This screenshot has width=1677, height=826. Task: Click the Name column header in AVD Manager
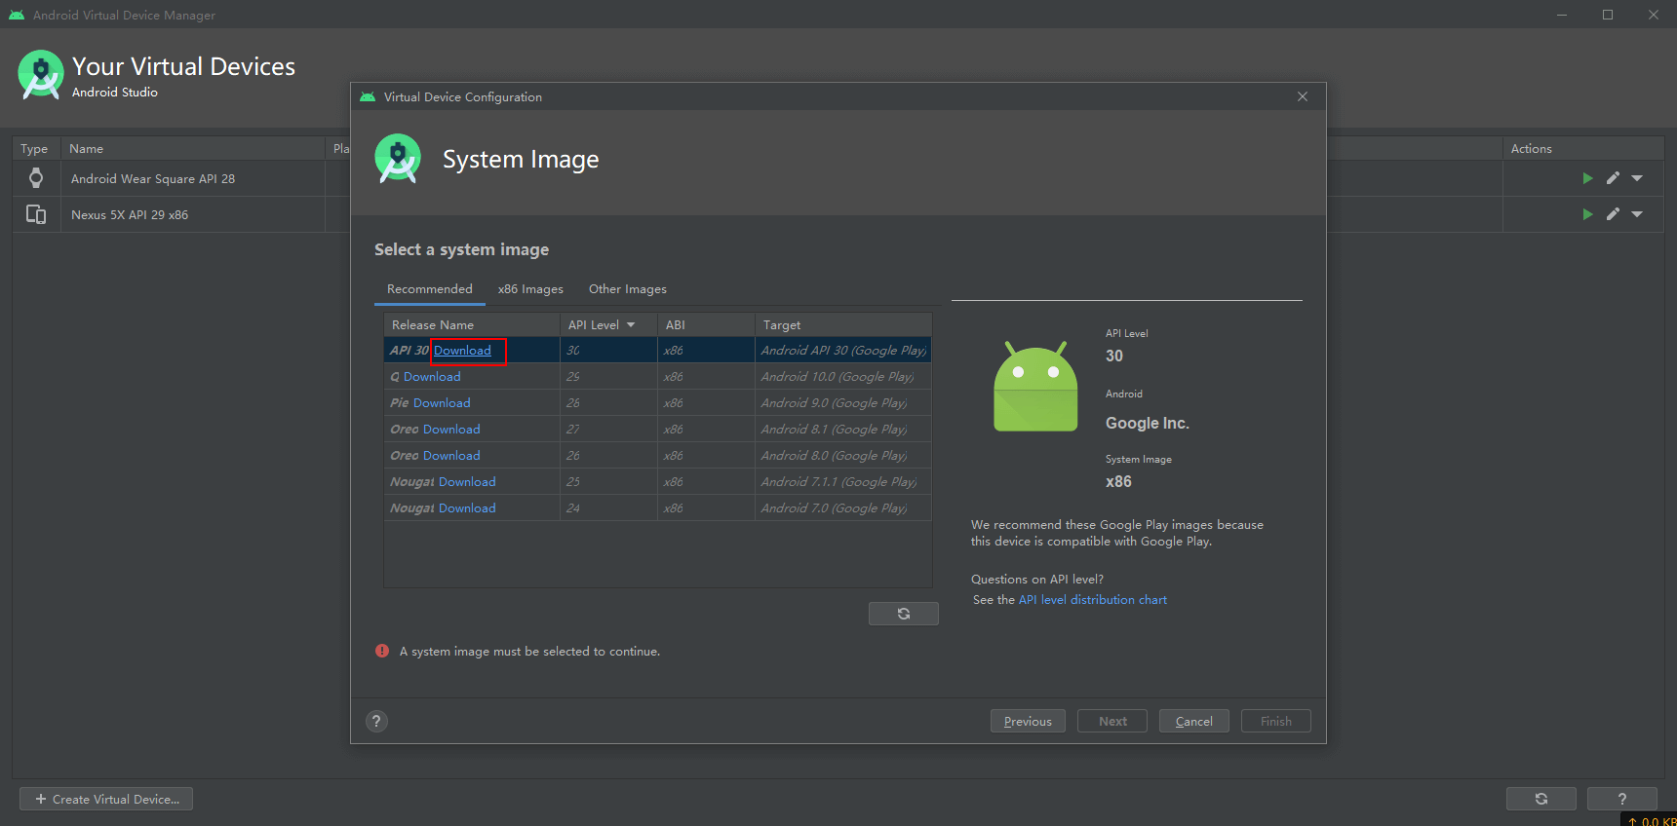pyautogui.click(x=192, y=149)
